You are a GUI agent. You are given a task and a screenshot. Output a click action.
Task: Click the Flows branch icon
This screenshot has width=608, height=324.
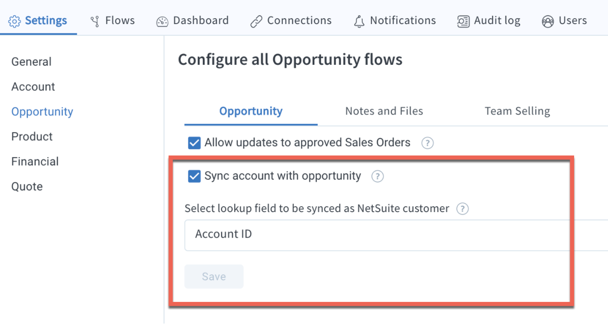(95, 21)
